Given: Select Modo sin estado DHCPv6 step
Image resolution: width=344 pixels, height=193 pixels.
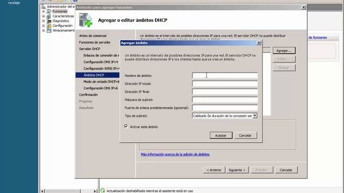Looking at the screenshot, I should coord(102,81).
